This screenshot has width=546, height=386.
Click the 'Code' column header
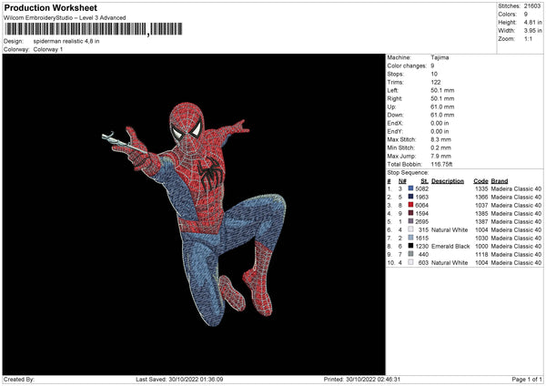coord(480,181)
